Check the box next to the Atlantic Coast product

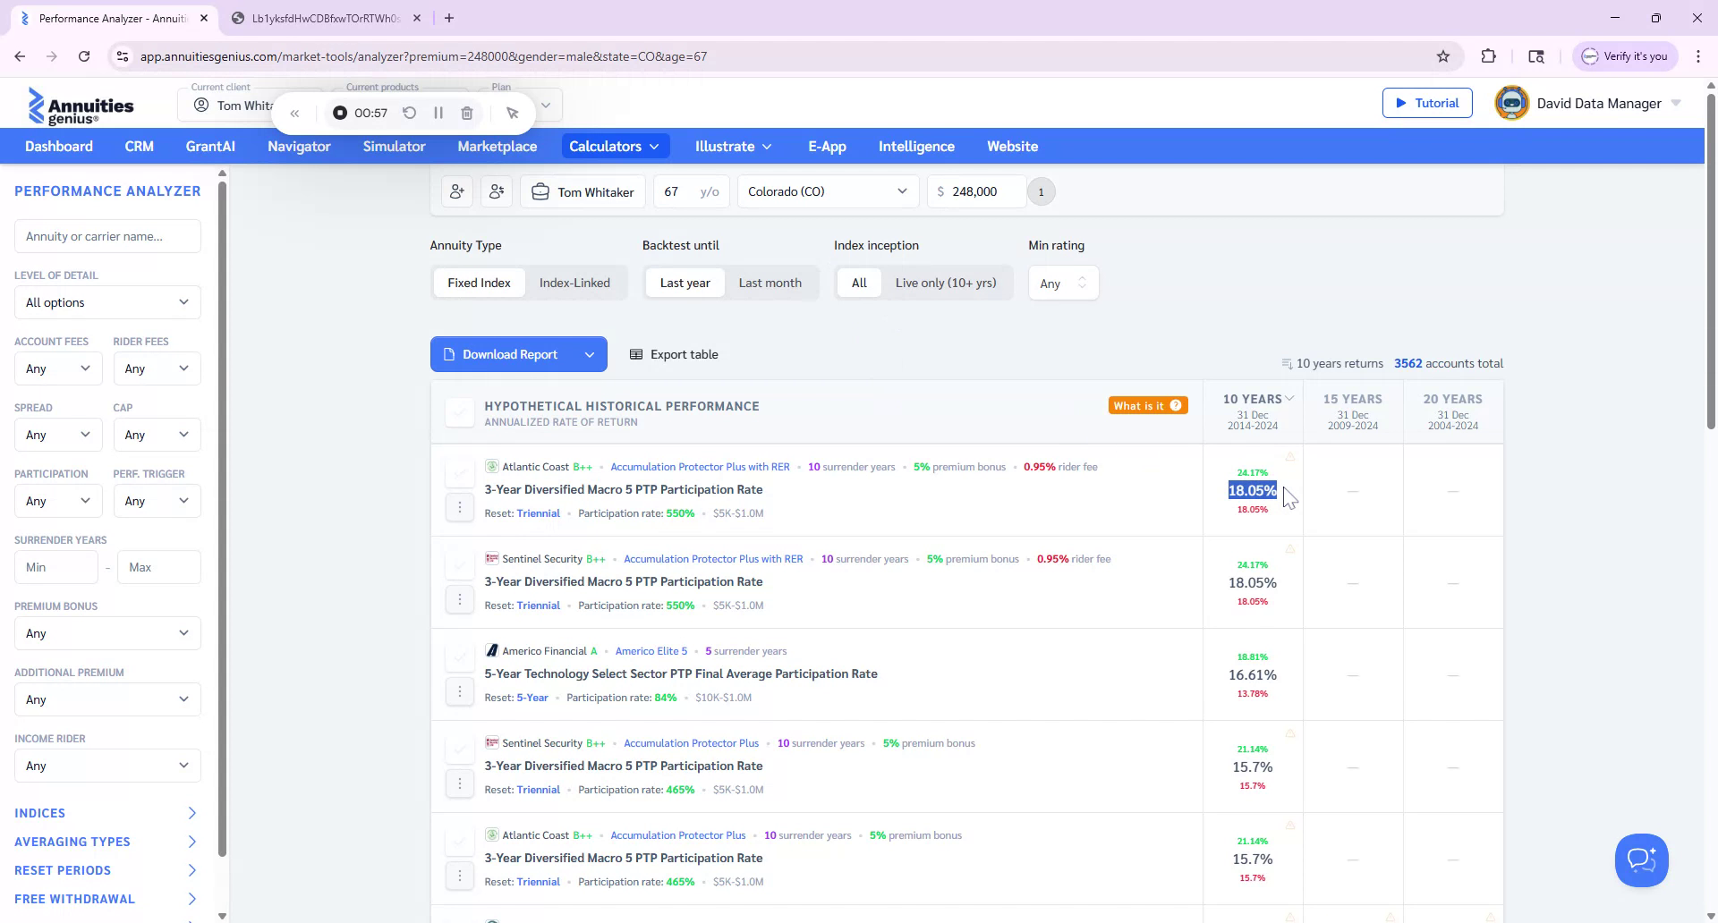click(460, 472)
